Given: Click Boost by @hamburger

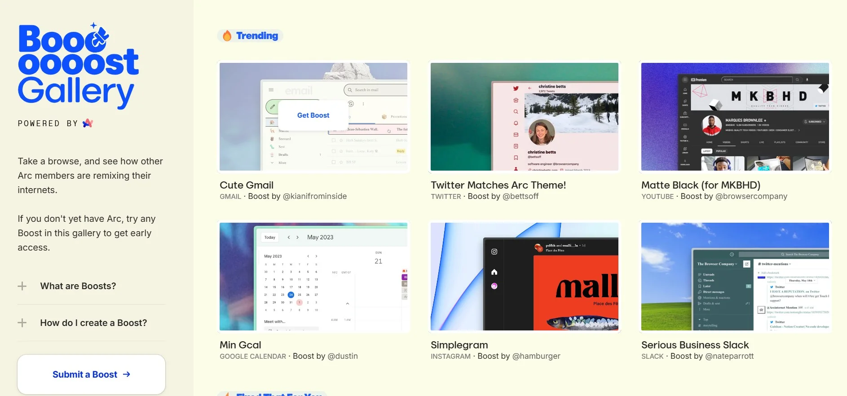Looking at the screenshot, I should tap(519, 356).
